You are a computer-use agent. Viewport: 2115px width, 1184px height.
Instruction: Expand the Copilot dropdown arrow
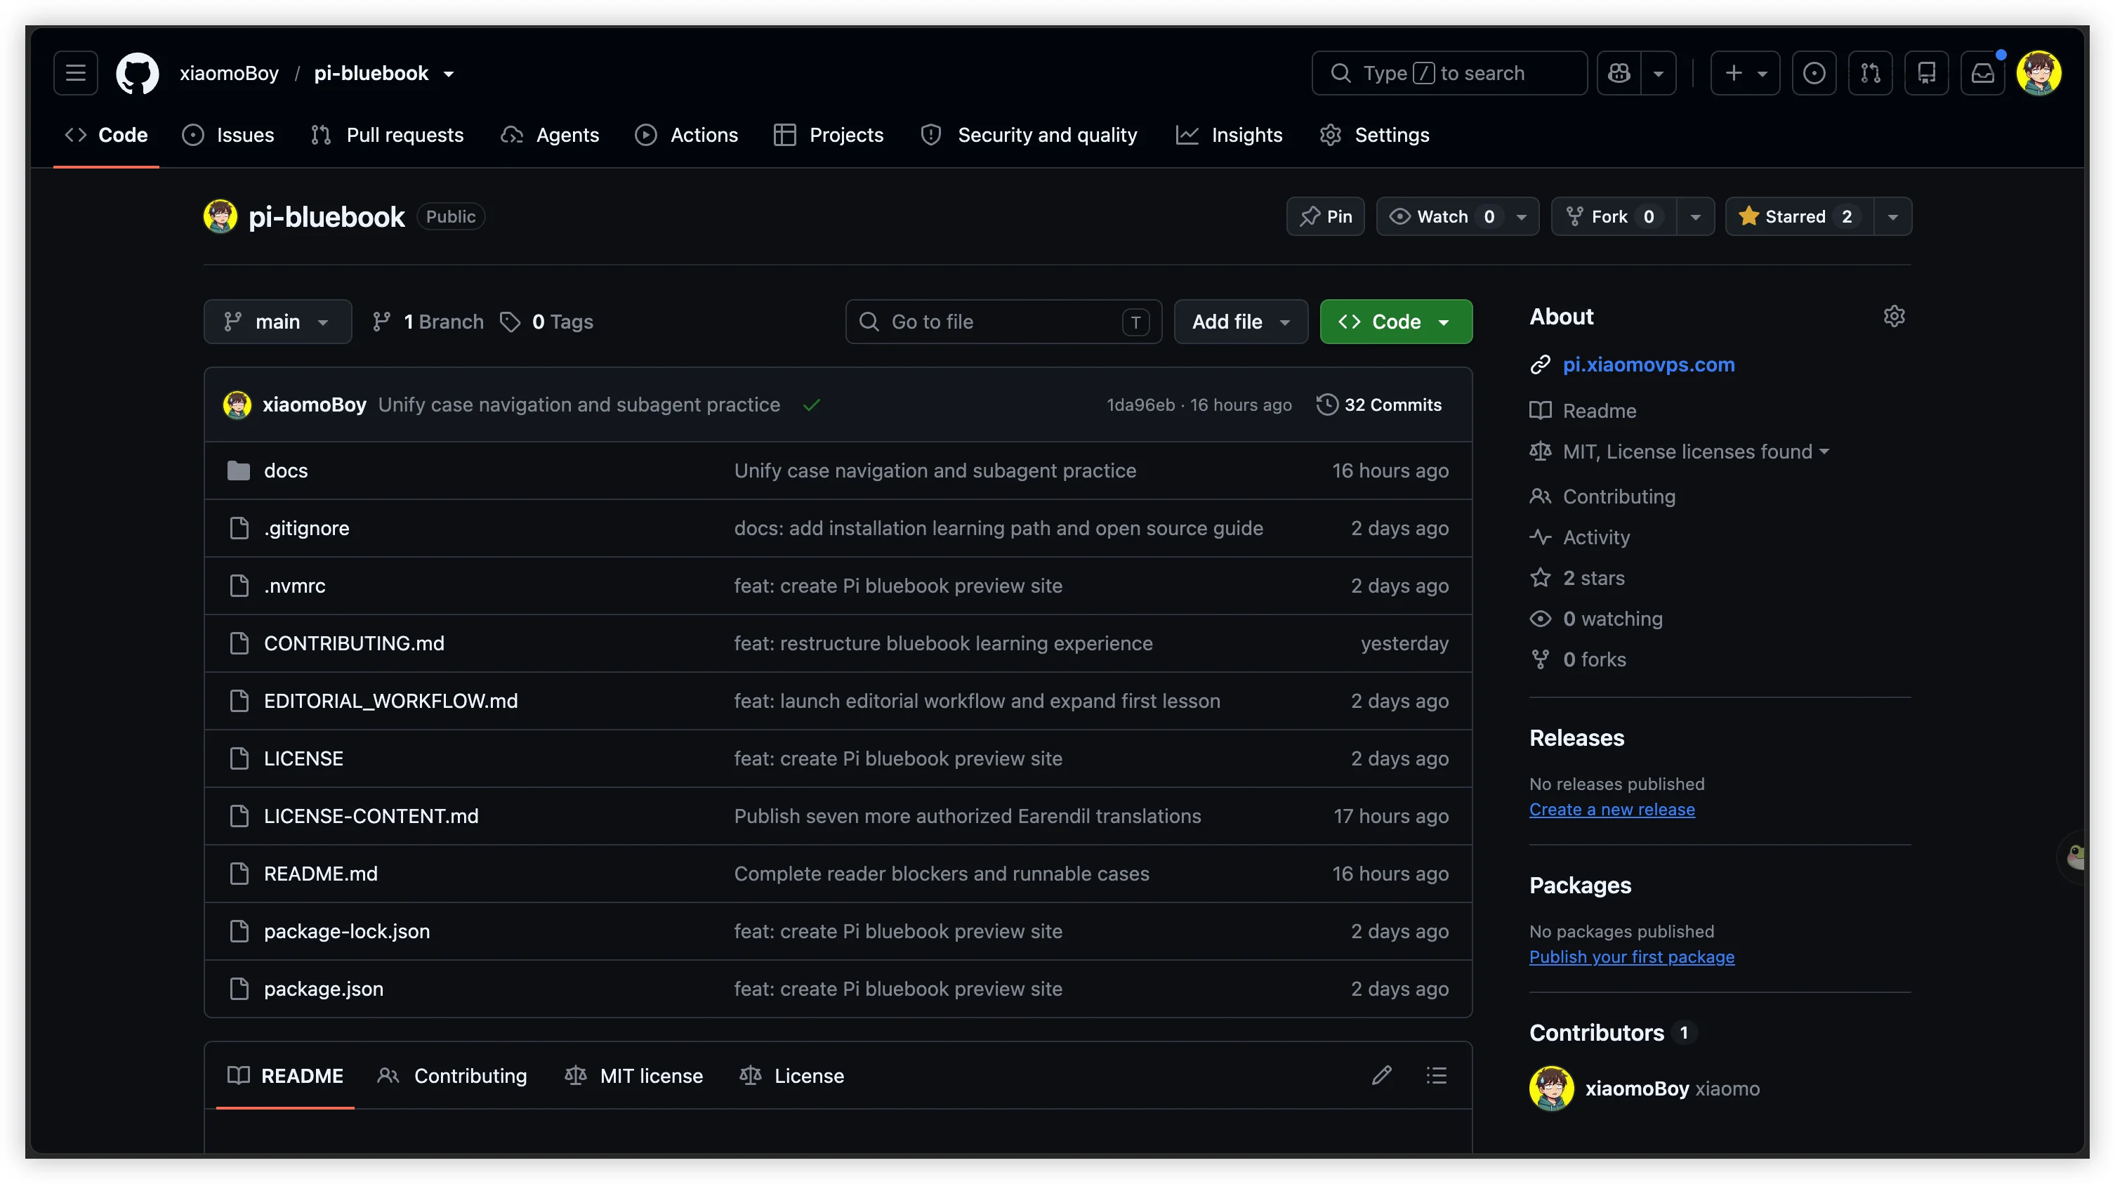click(x=1659, y=73)
